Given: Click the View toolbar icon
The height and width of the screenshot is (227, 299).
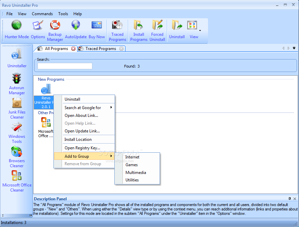Looking at the screenshot, I should [x=192, y=25].
